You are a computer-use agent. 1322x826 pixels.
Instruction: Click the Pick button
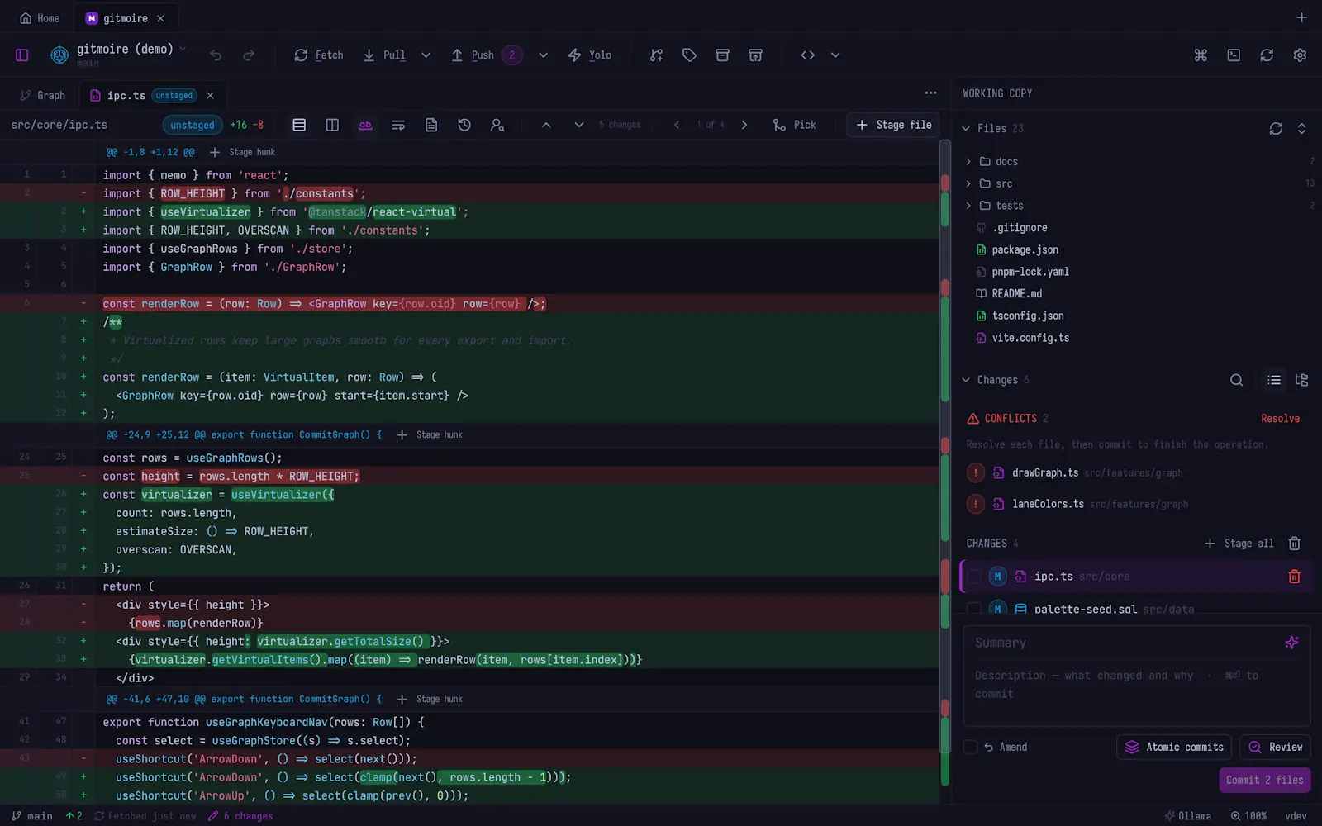pyautogui.click(x=794, y=125)
